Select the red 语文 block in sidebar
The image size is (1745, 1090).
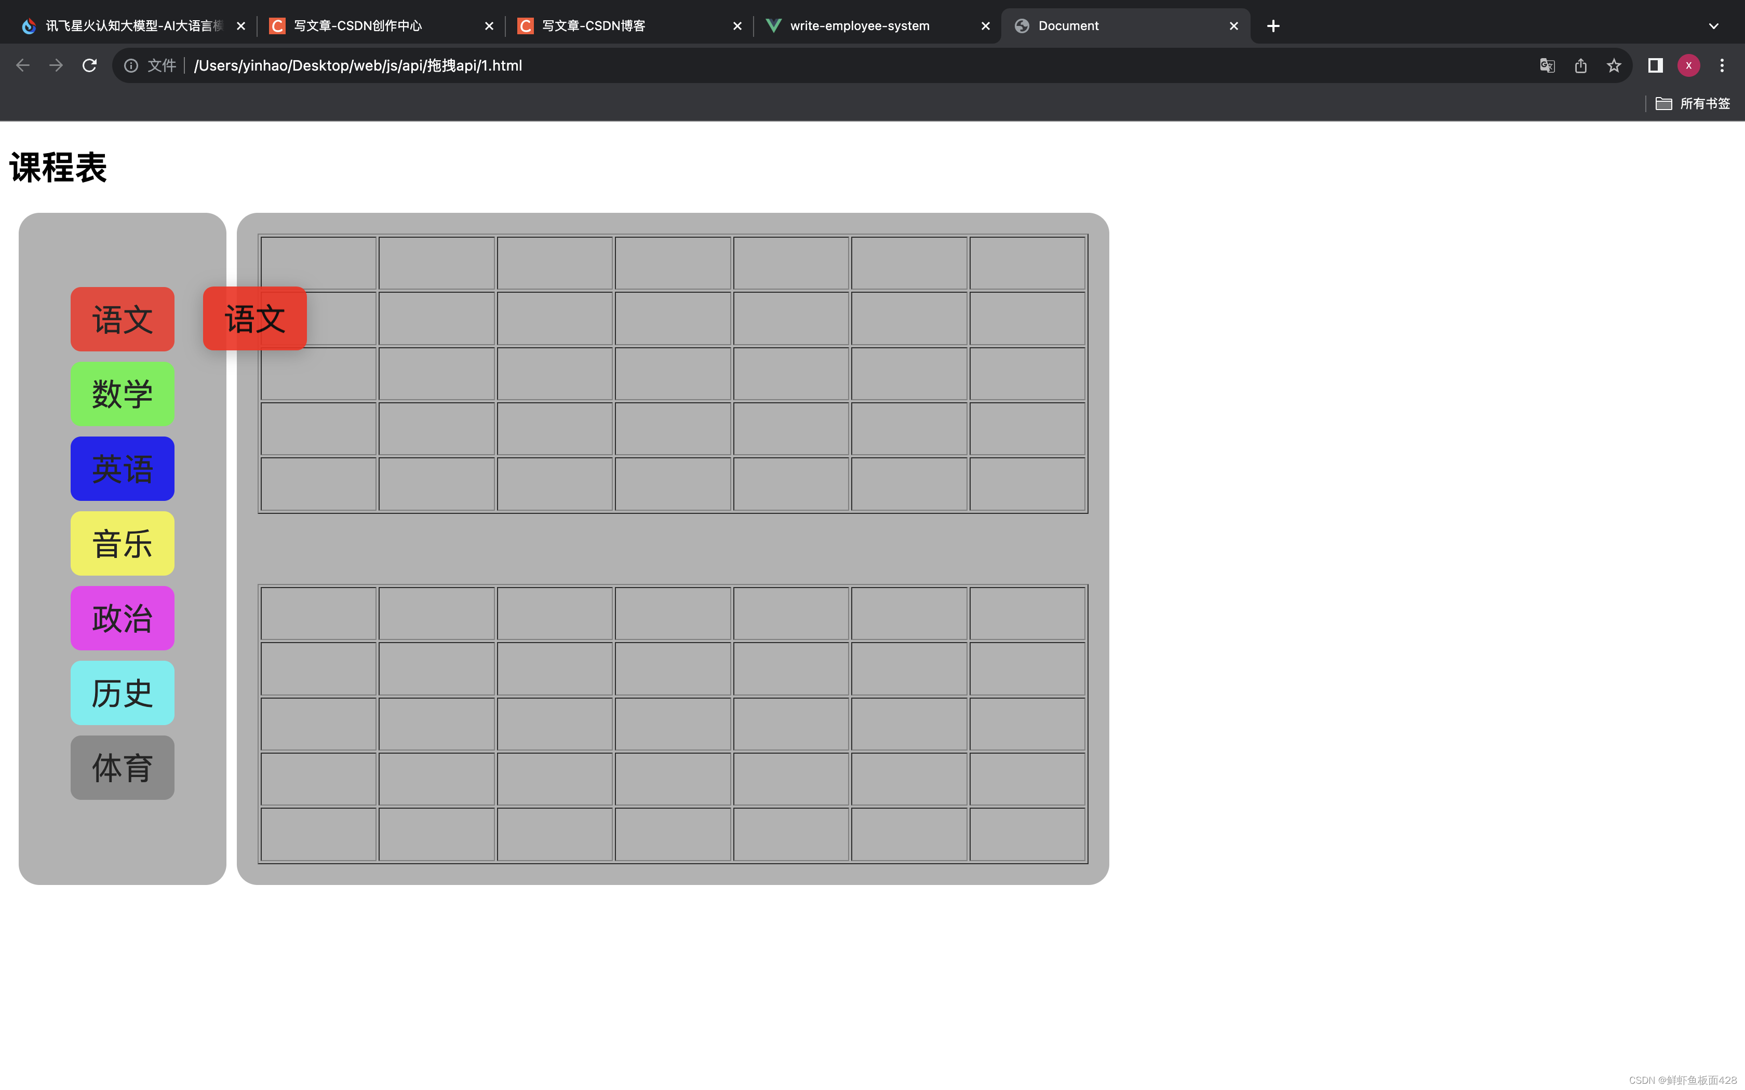pyautogui.click(x=123, y=319)
